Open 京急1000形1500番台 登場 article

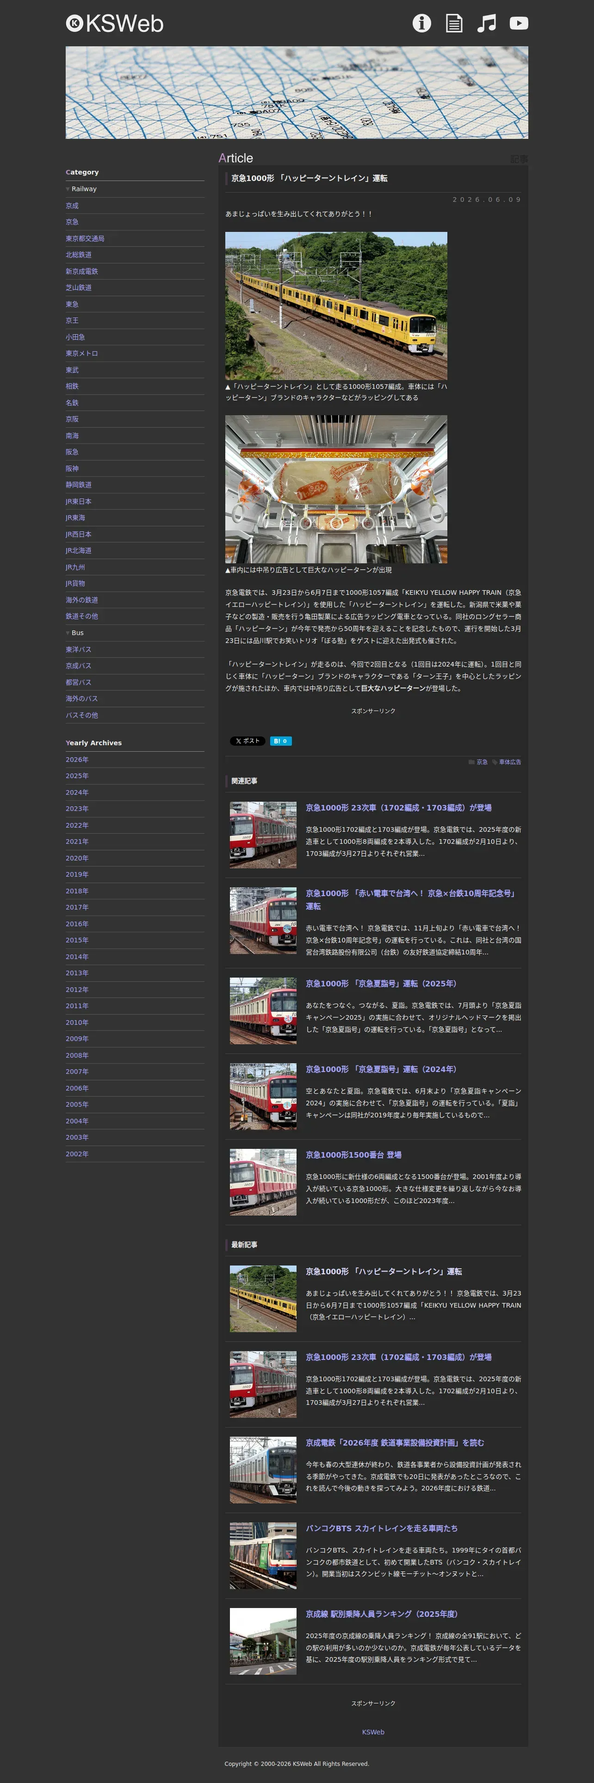(353, 1155)
